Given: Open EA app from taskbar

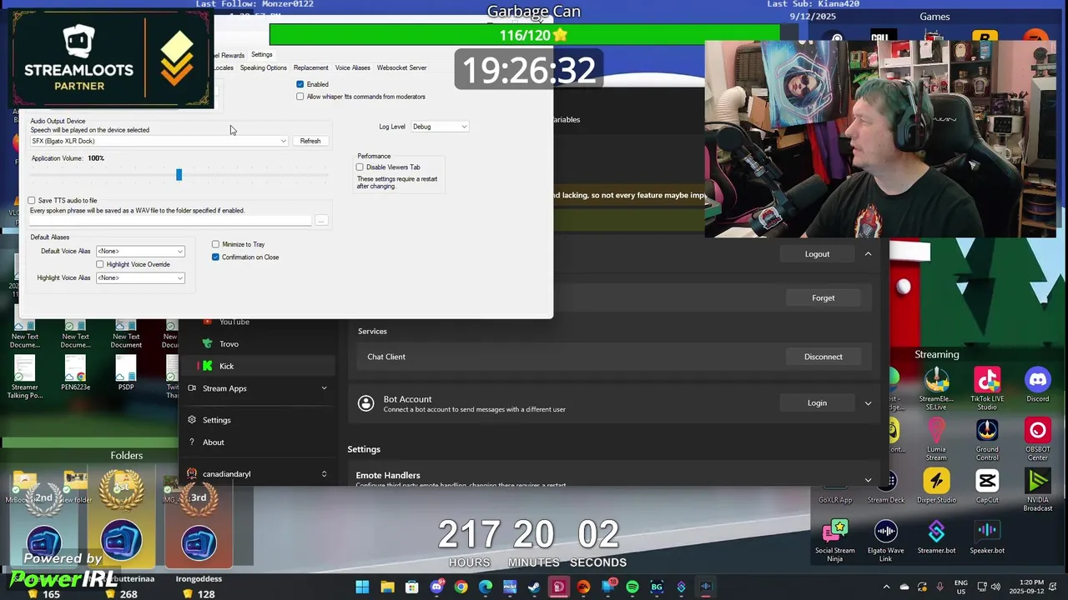Looking at the screenshot, I should coord(583,587).
